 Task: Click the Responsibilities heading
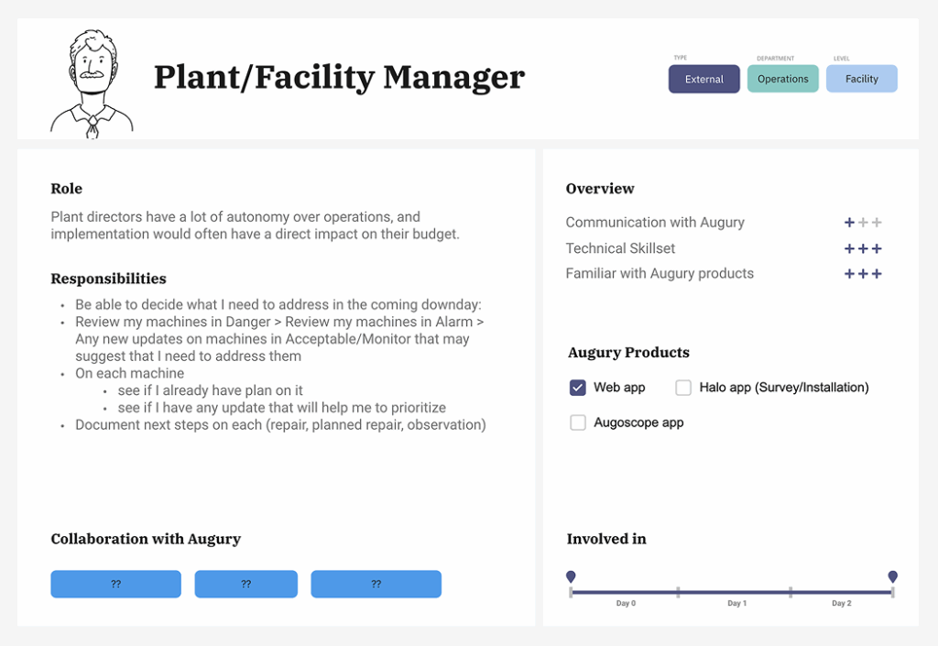[108, 279]
